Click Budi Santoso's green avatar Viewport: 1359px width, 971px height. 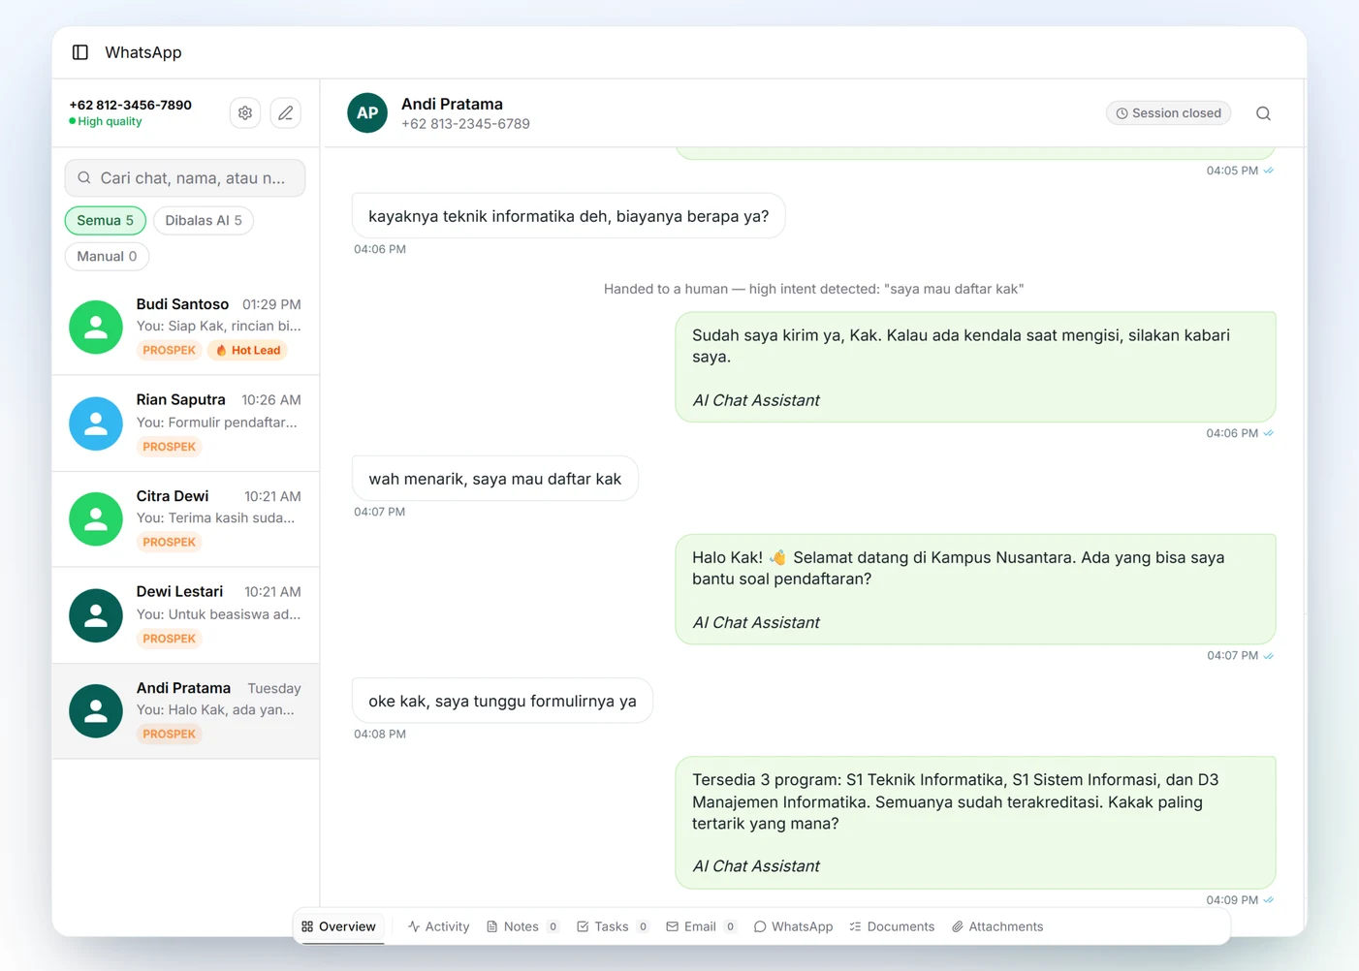(x=96, y=328)
